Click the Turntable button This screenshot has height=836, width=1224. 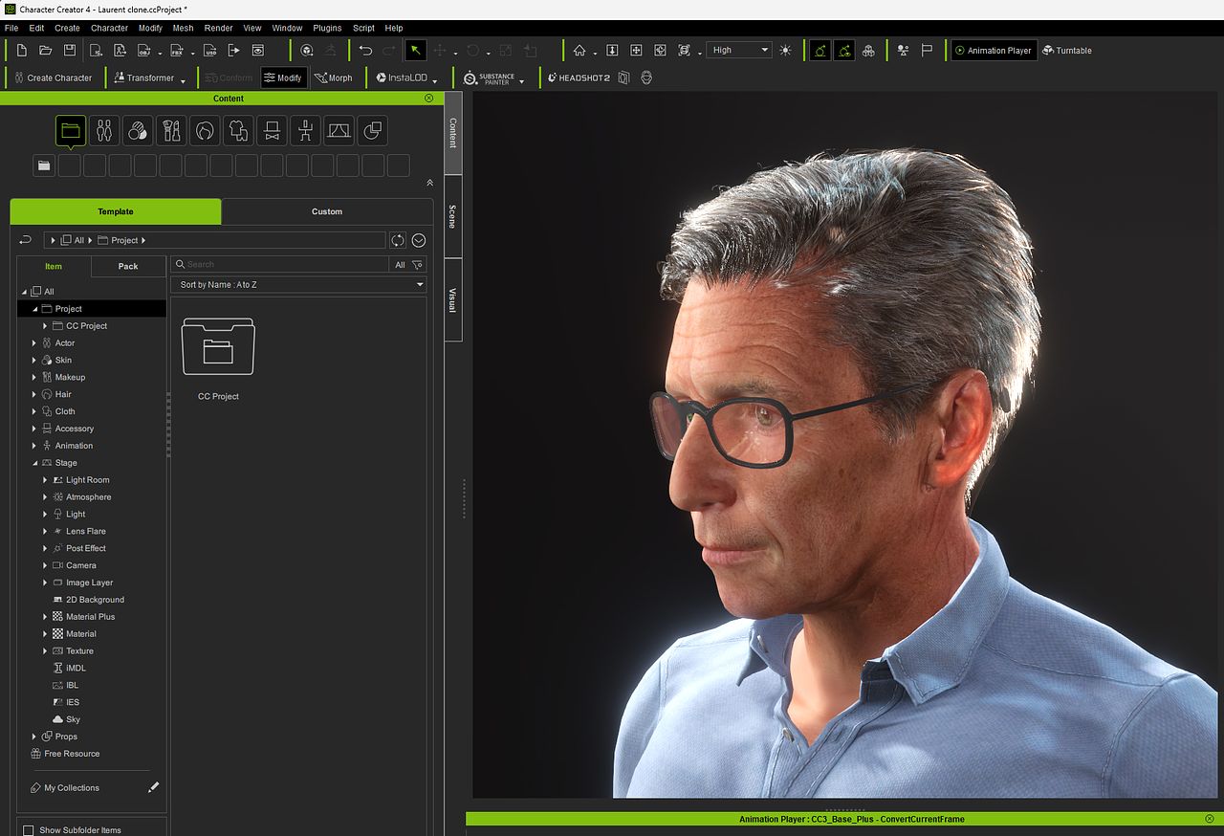[1066, 51]
